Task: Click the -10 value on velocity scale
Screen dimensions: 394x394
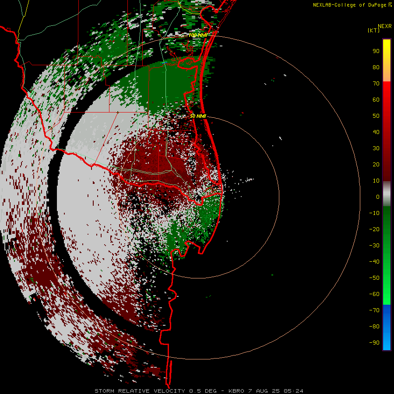Action: (x=374, y=213)
